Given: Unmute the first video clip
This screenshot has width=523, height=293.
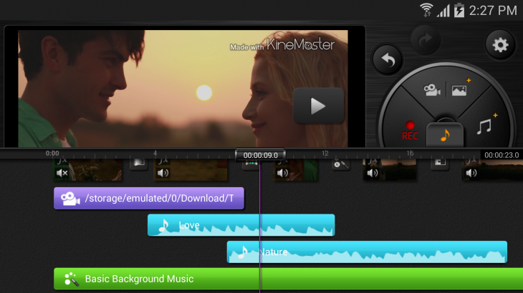Looking at the screenshot, I should pos(62,172).
